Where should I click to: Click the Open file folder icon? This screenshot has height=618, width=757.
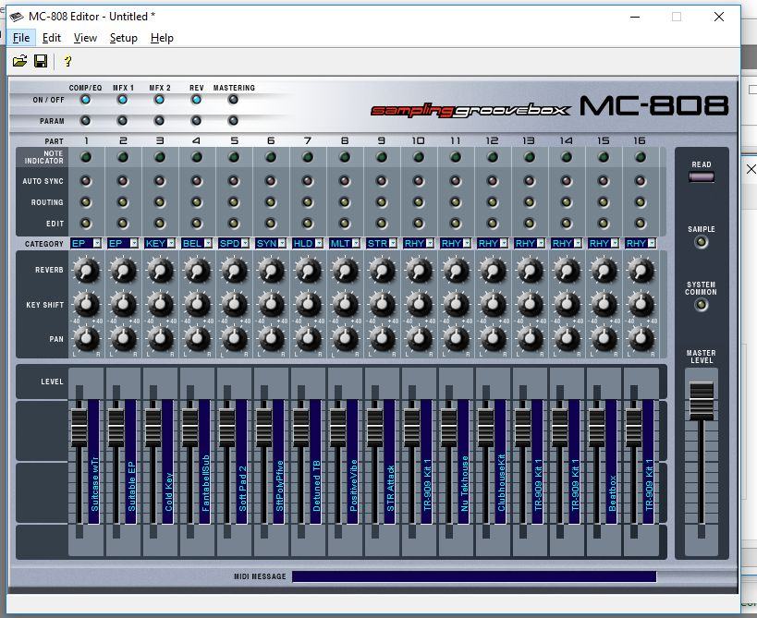[x=19, y=61]
